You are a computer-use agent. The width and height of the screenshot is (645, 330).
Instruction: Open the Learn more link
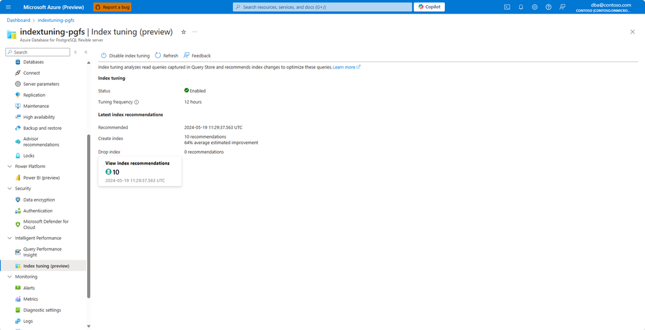[347, 67]
